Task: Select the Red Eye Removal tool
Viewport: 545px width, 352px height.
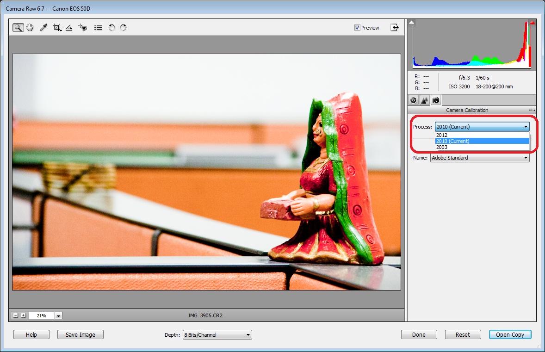Action: click(83, 27)
